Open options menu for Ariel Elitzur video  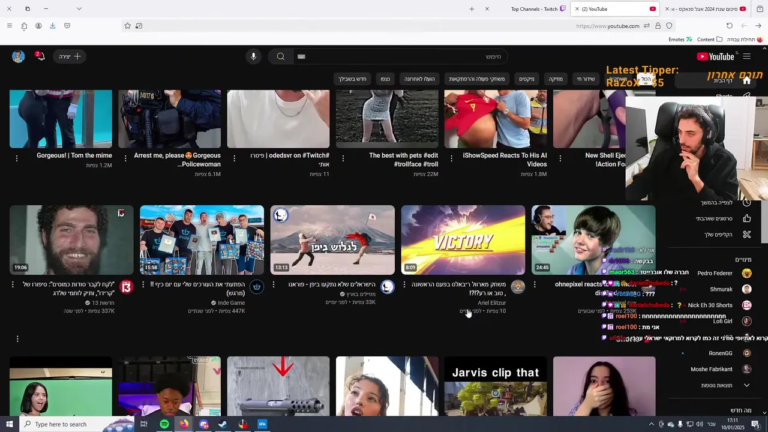pyautogui.click(x=404, y=284)
